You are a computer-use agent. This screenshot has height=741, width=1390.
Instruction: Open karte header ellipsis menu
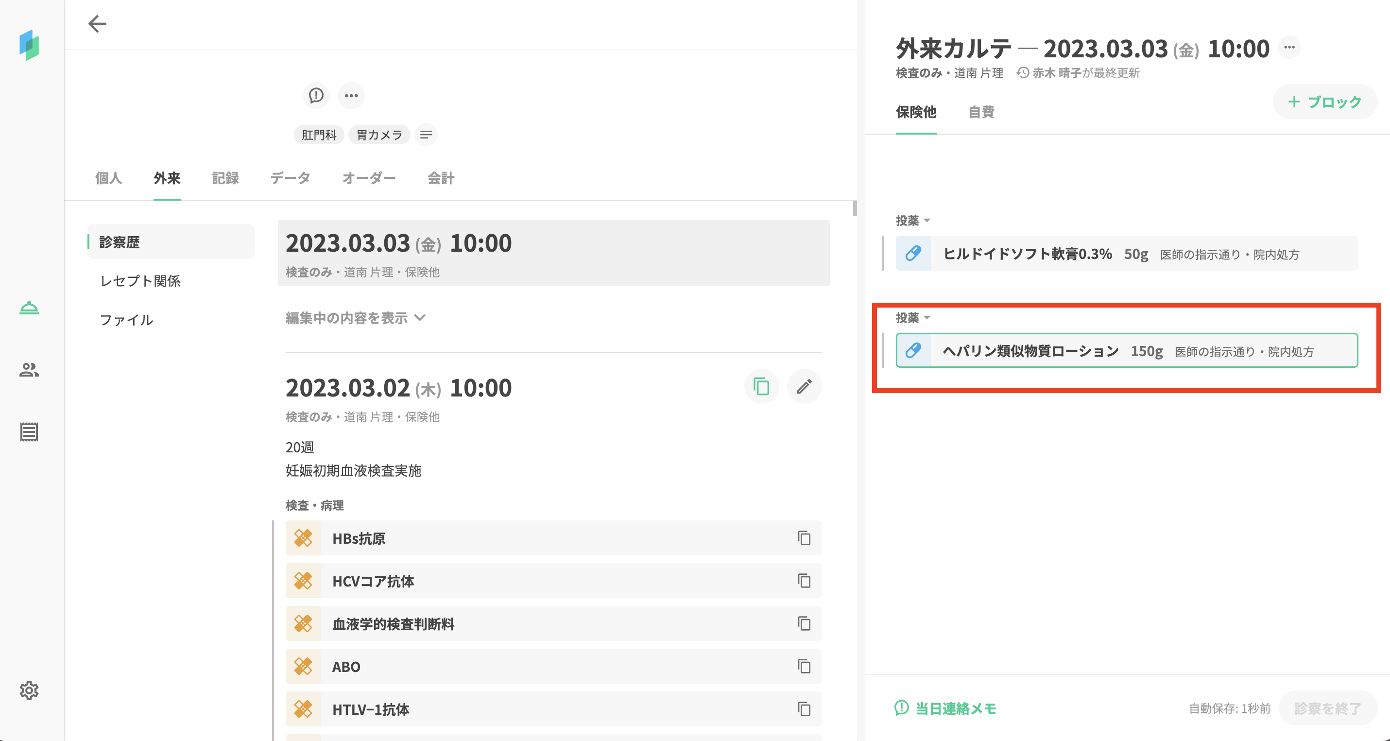pos(1289,48)
